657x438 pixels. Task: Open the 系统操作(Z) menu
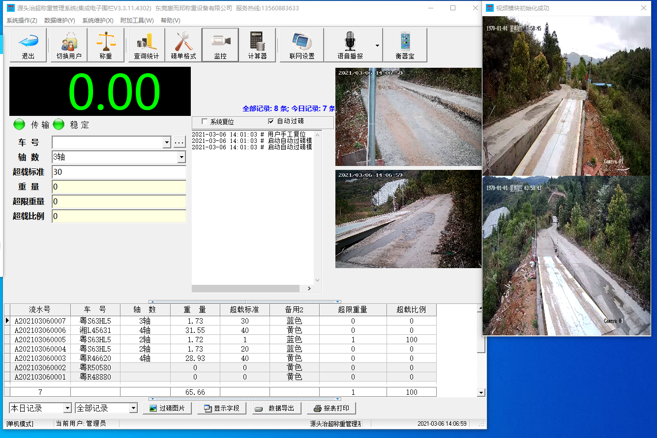(x=22, y=21)
